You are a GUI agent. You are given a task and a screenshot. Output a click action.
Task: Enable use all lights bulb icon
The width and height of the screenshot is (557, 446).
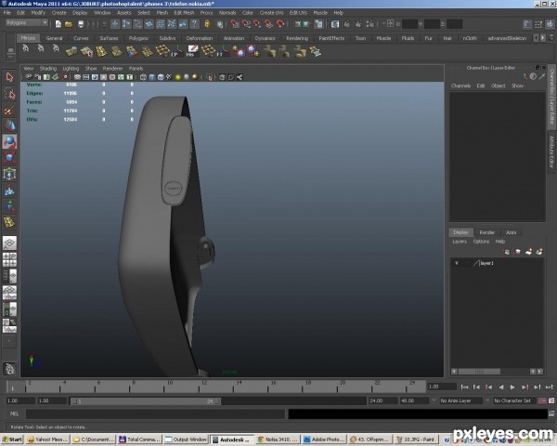[x=178, y=77]
